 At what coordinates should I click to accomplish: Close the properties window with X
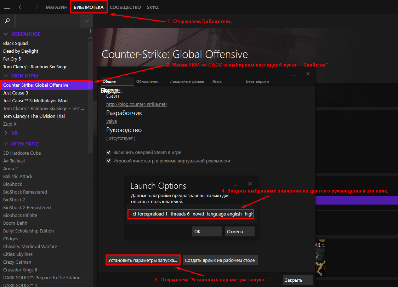[308, 74]
